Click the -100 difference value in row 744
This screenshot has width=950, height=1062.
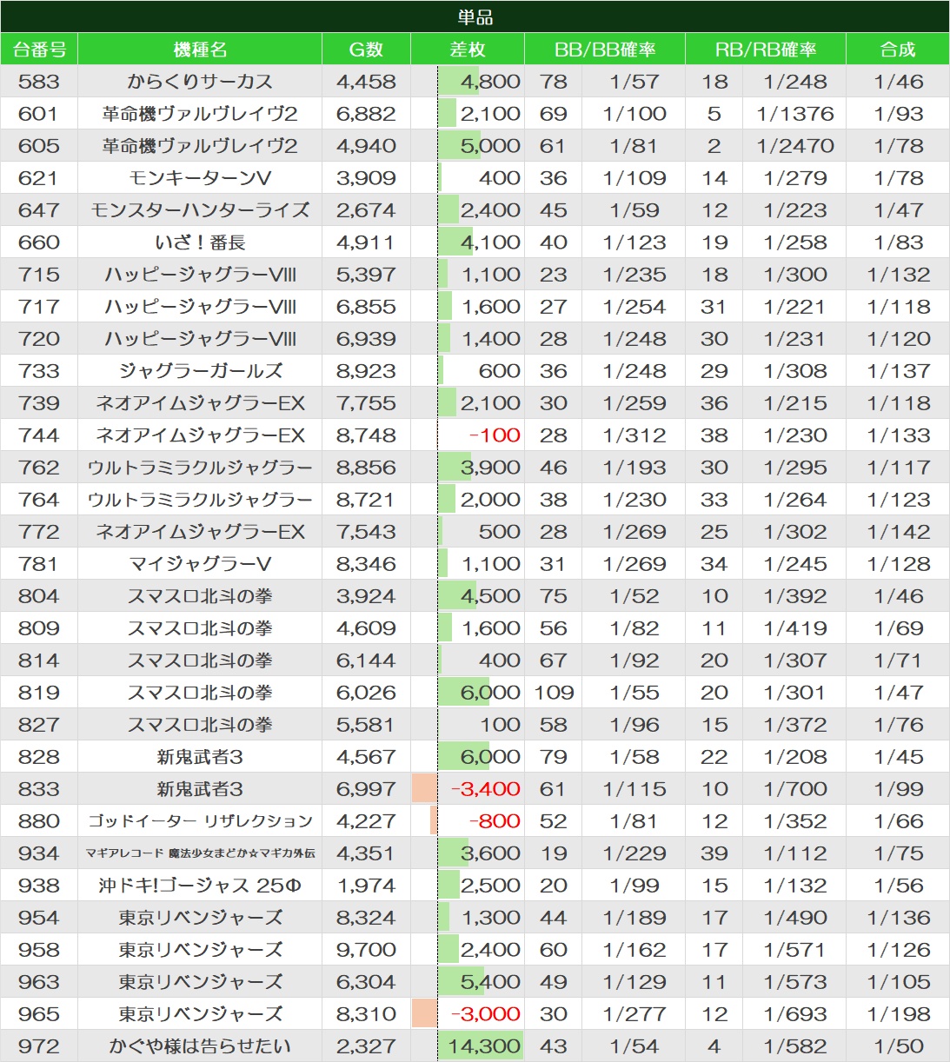coord(495,435)
